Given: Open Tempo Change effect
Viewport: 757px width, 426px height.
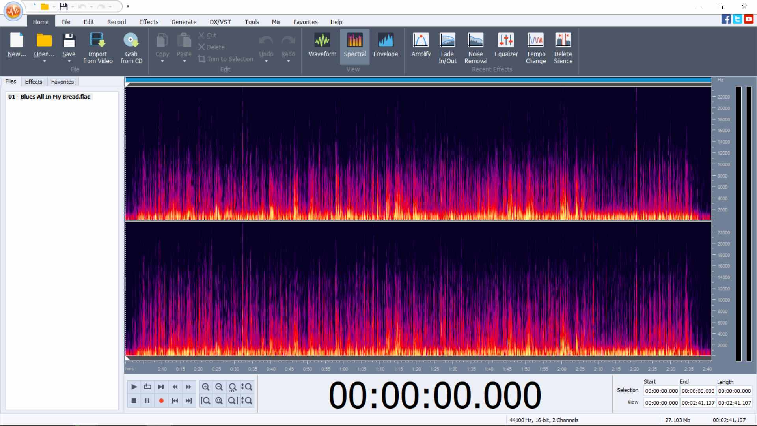Looking at the screenshot, I should tap(535, 48).
